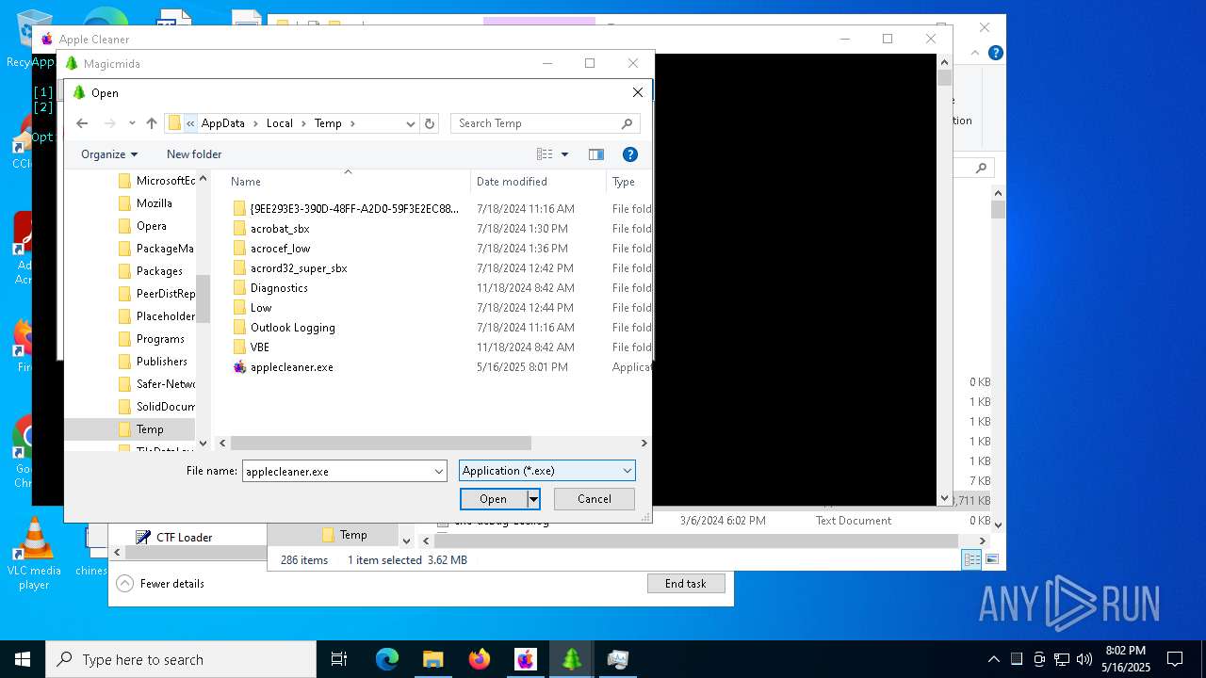Select the VBE folder
Image resolution: width=1206 pixels, height=678 pixels.
tap(260, 347)
